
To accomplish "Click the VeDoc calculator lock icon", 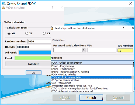I will 4,8.
